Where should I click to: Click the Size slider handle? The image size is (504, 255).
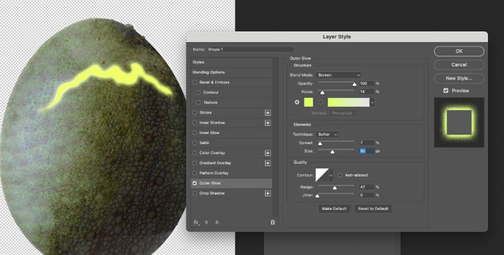tap(332, 151)
